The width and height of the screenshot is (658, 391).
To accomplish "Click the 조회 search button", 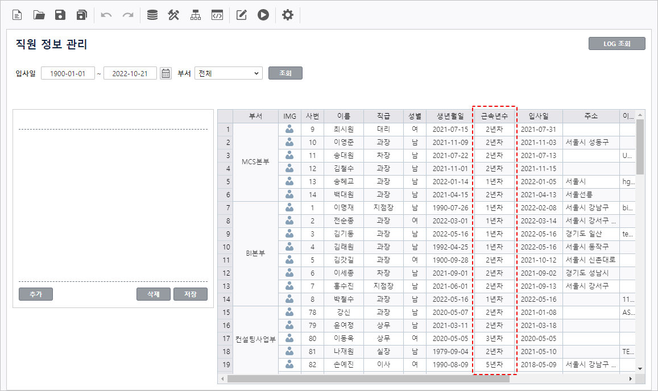I will point(285,73).
